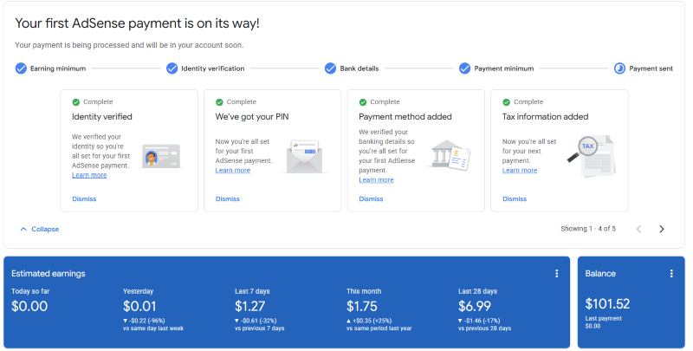Click the Identity verification step checkmark
This screenshot has width=693, height=351.
pos(172,68)
